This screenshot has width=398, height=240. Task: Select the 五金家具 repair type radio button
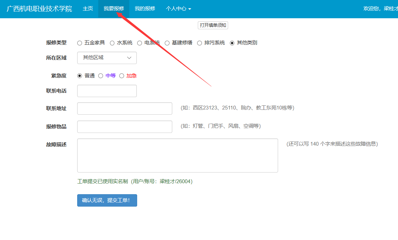(80, 43)
